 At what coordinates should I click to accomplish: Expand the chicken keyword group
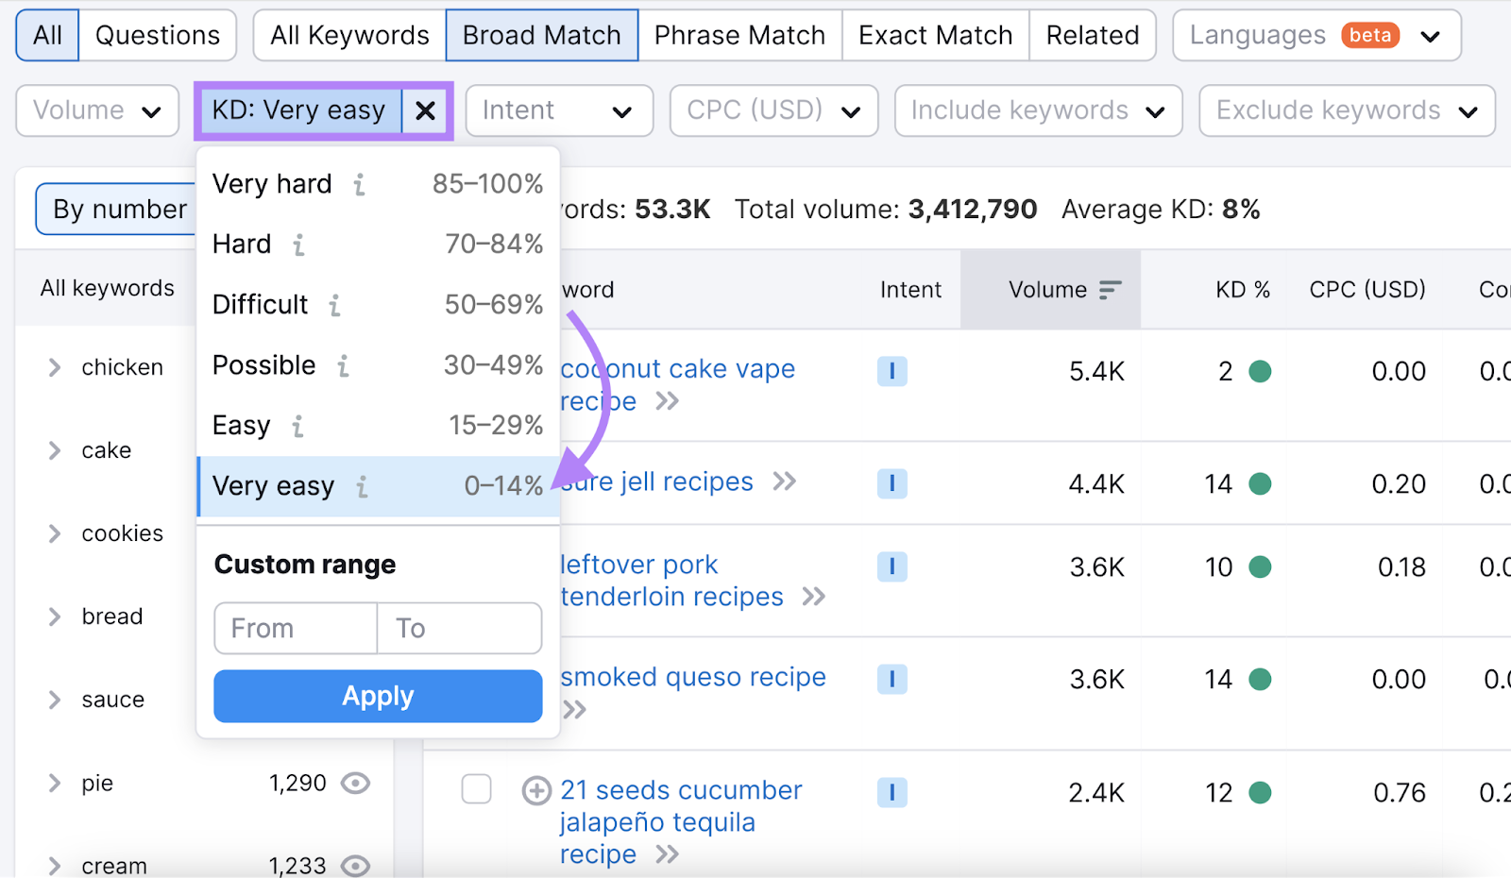pyautogui.click(x=54, y=367)
